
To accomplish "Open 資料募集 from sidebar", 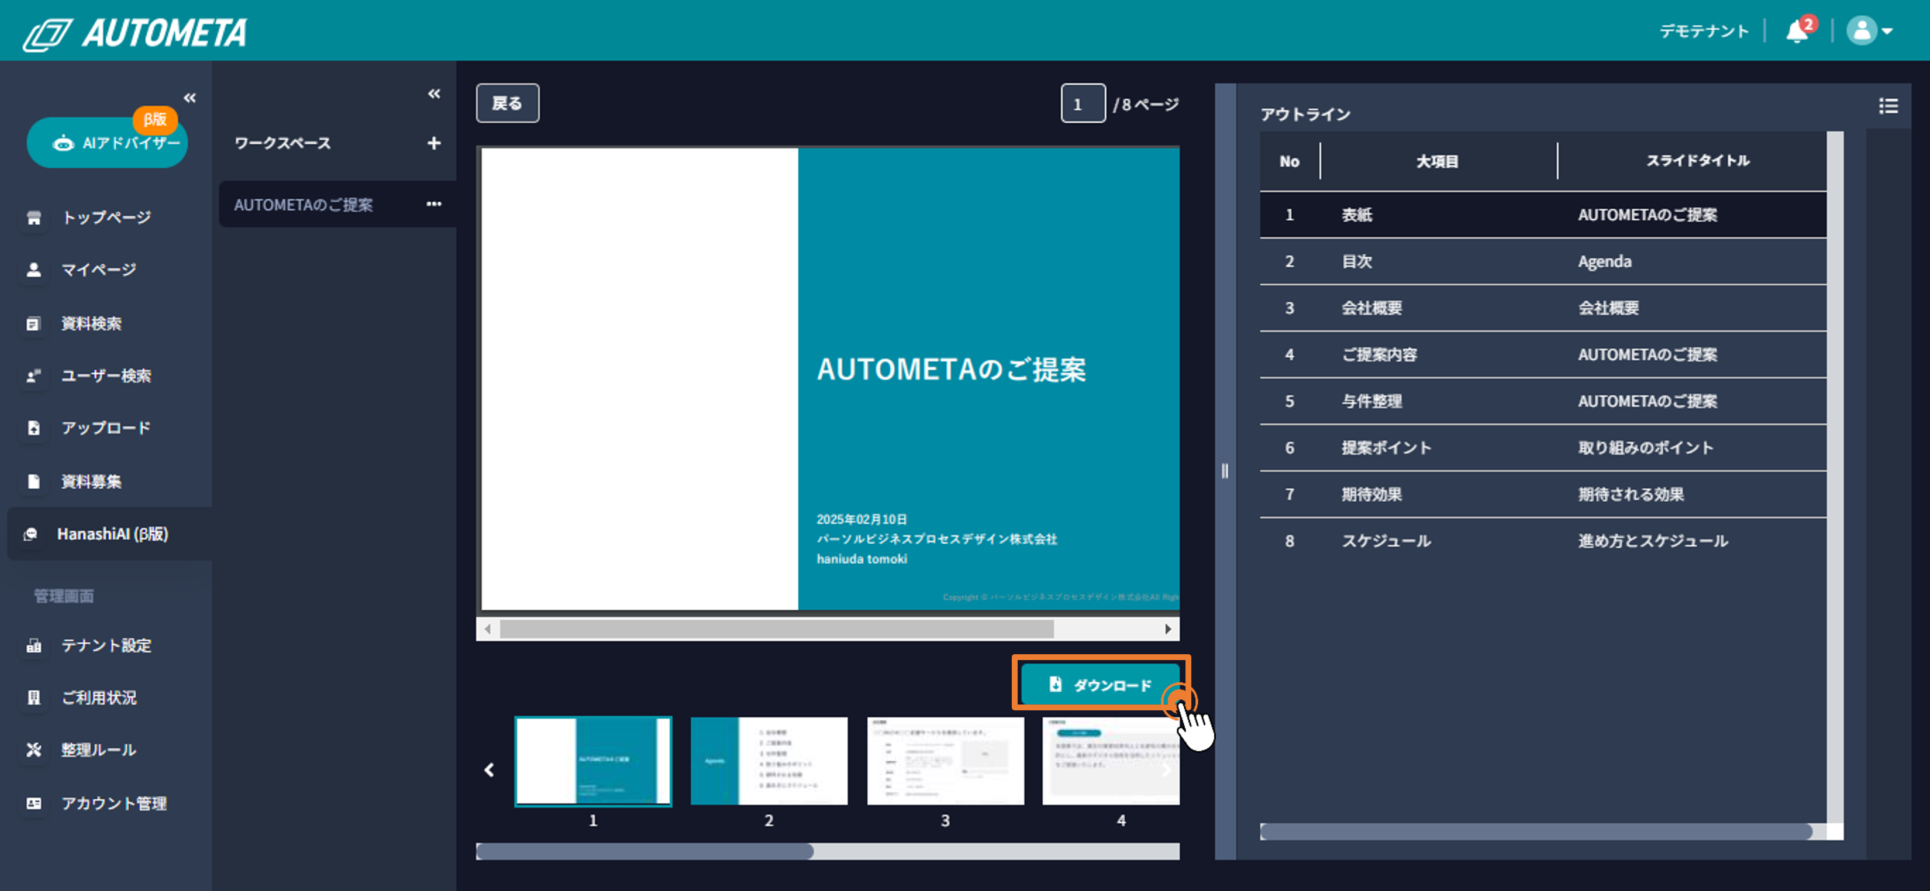I will [92, 481].
